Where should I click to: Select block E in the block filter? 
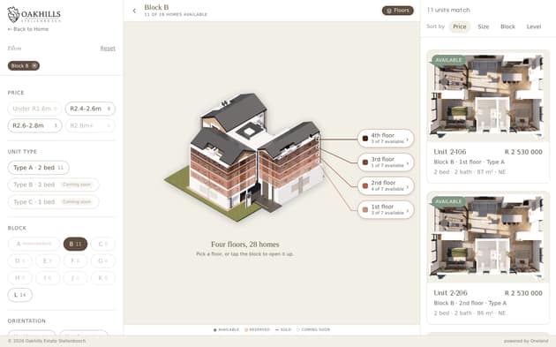pos(48,260)
